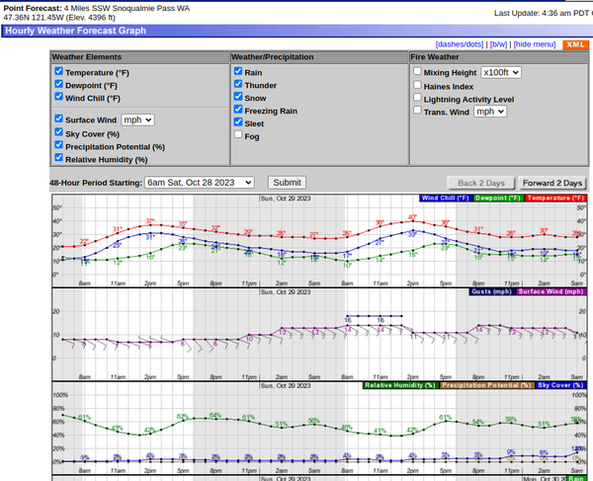Disable the Thunder checkbox
This screenshot has height=481, width=593.
(238, 85)
